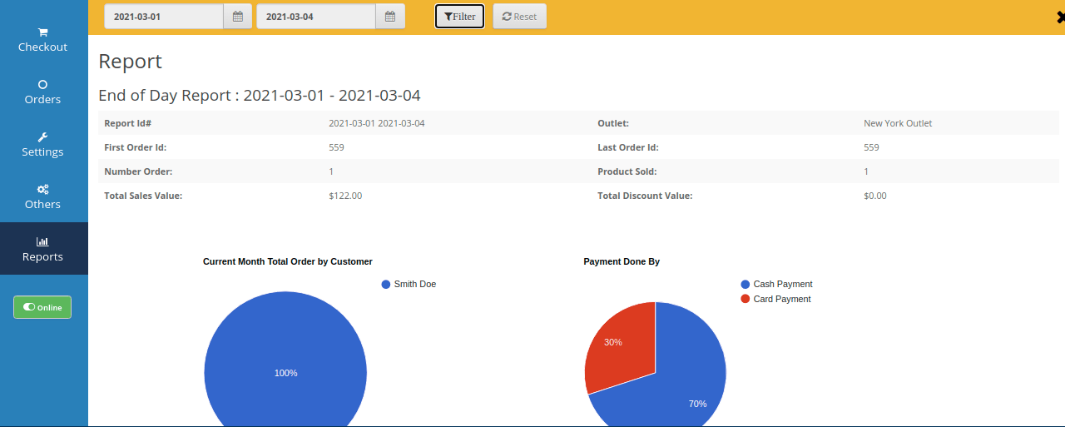Open the end date calendar picker
The image size is (1065, 427).
click(x=389, y=17)
